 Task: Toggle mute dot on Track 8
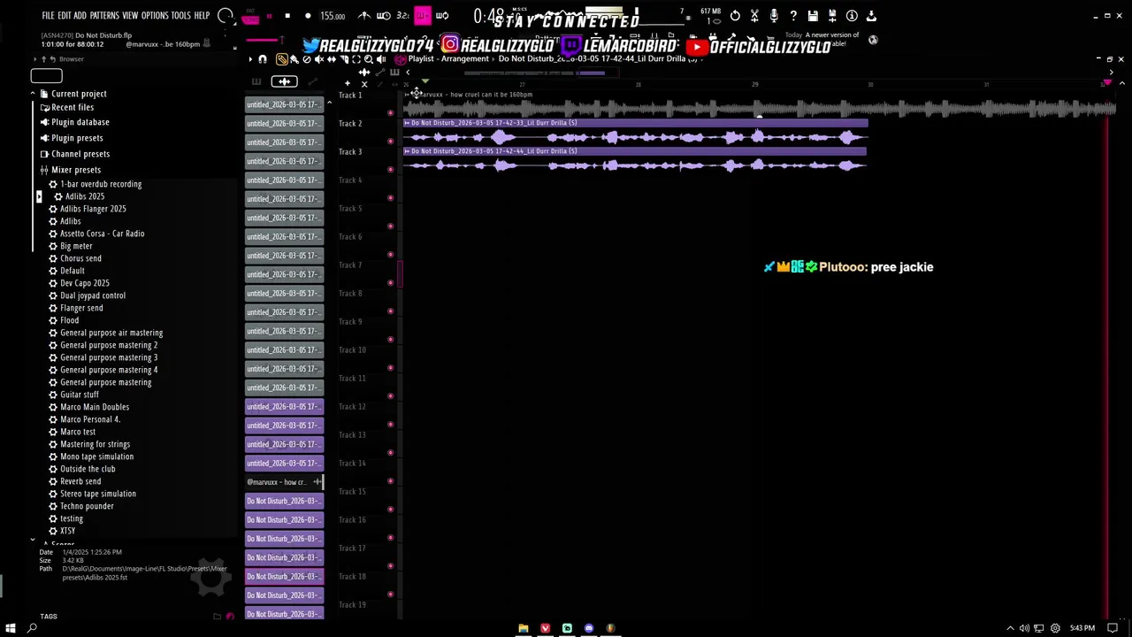coord(390,311)
